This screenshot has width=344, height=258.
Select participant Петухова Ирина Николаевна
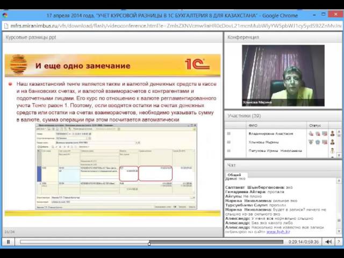275,150
